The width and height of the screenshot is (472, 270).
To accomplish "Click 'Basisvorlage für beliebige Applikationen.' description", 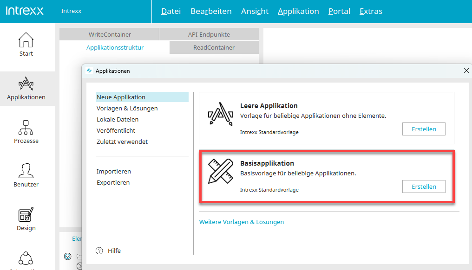I will [298, 173].
